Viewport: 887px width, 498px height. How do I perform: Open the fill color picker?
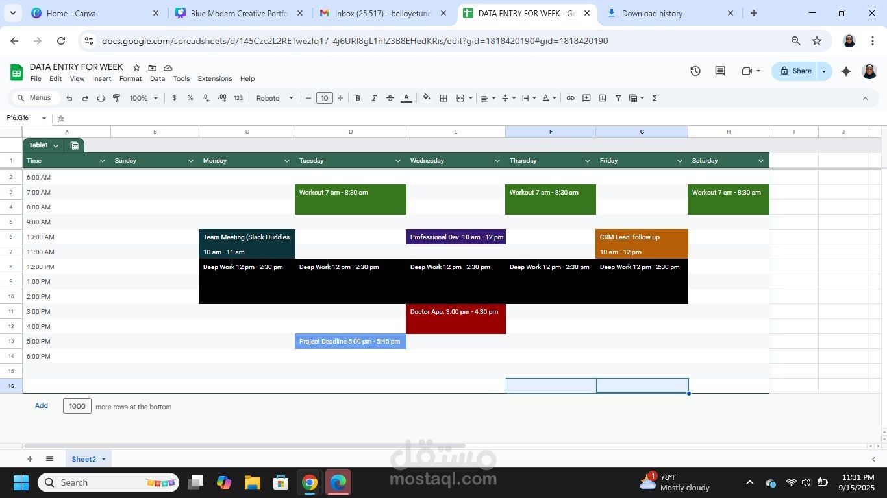point(427,98)
